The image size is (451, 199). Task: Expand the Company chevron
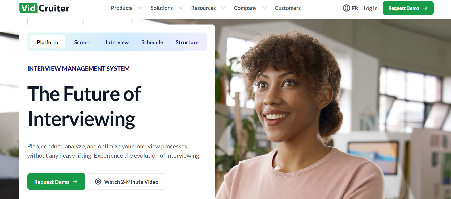coord(264,8)
